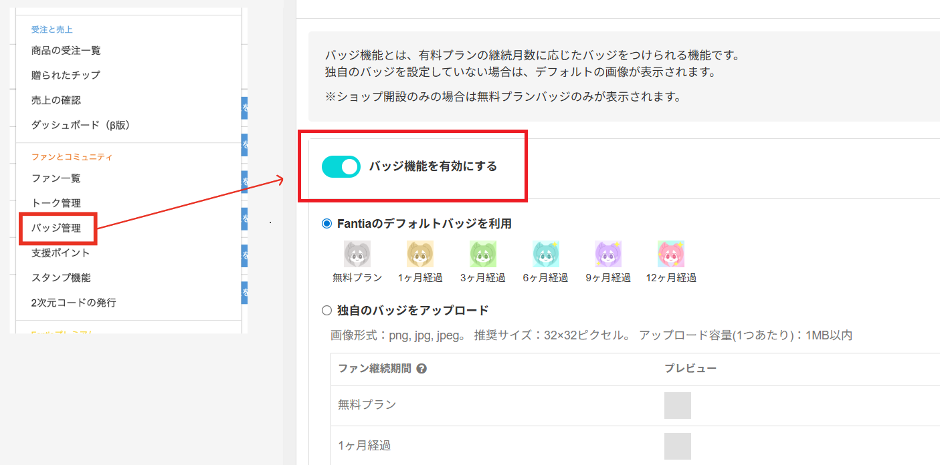940x465 pixels.
Task: Click the tan 1-month badge icon
Action: pos(420,254)
